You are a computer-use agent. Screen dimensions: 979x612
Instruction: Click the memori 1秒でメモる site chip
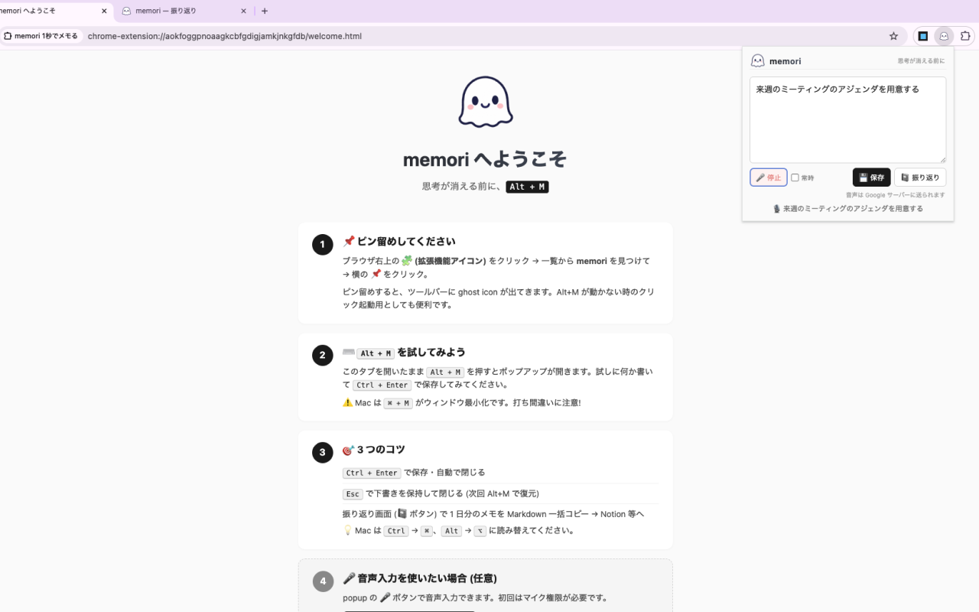41,36
